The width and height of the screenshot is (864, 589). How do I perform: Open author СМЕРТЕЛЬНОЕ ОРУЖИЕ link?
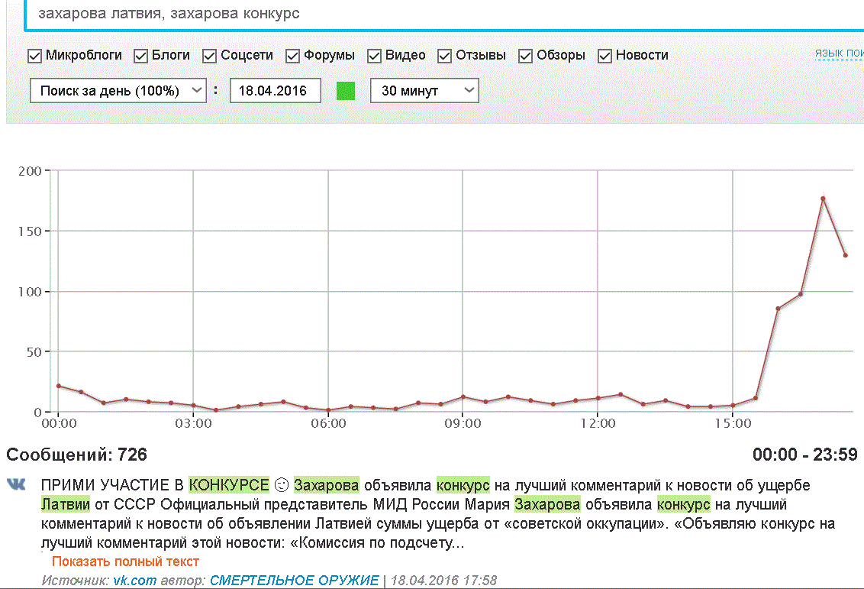(x=295, y=580)
